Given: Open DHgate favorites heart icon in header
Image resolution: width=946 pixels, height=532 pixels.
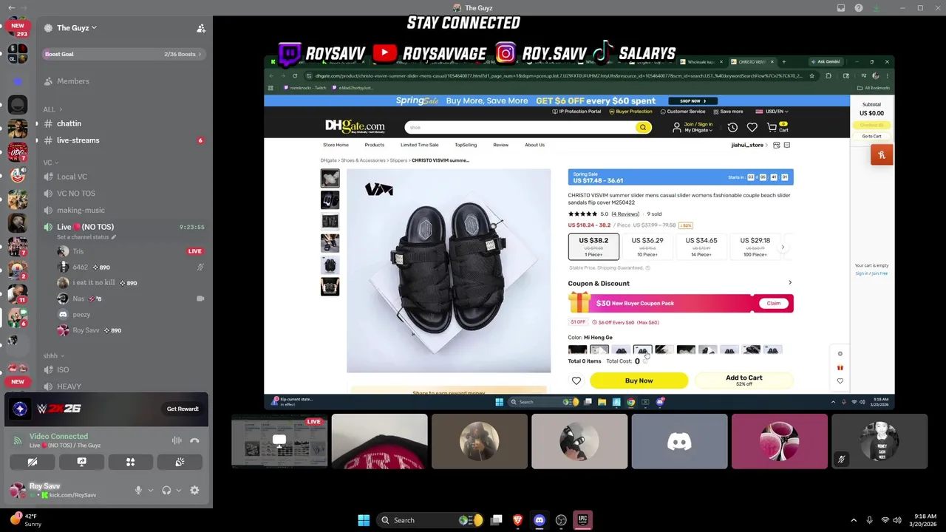Looking at the screenshot, I should [752, 128].
